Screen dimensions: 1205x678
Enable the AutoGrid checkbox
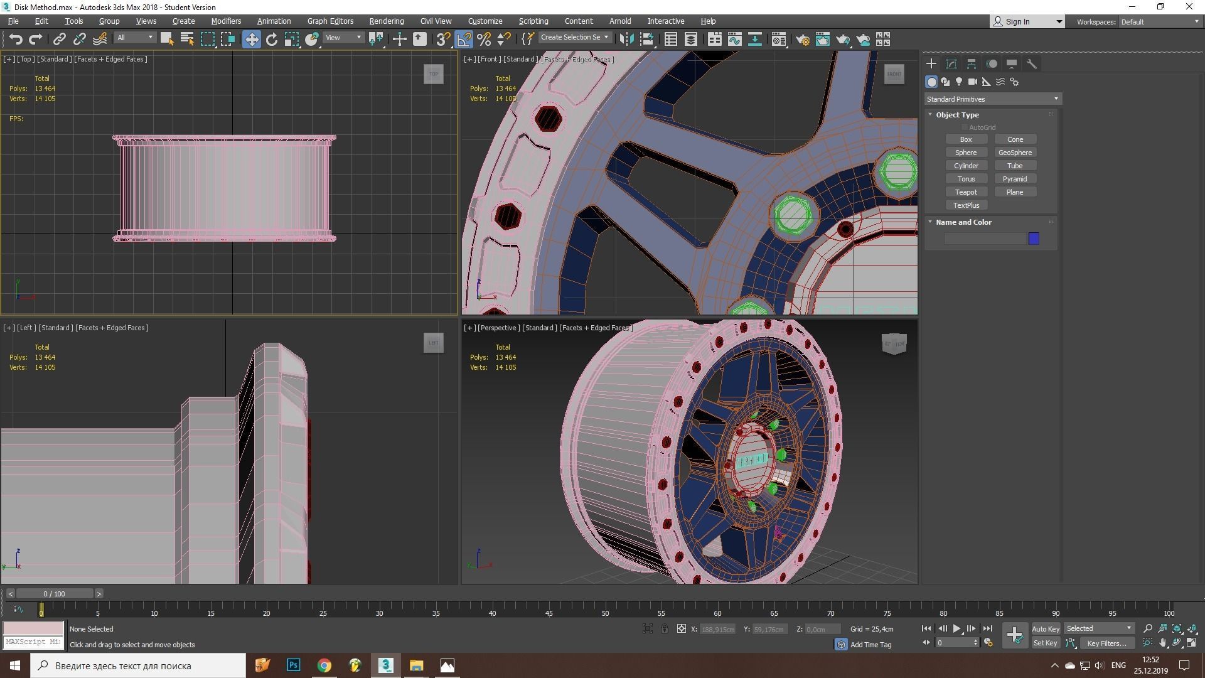point(965,127)
